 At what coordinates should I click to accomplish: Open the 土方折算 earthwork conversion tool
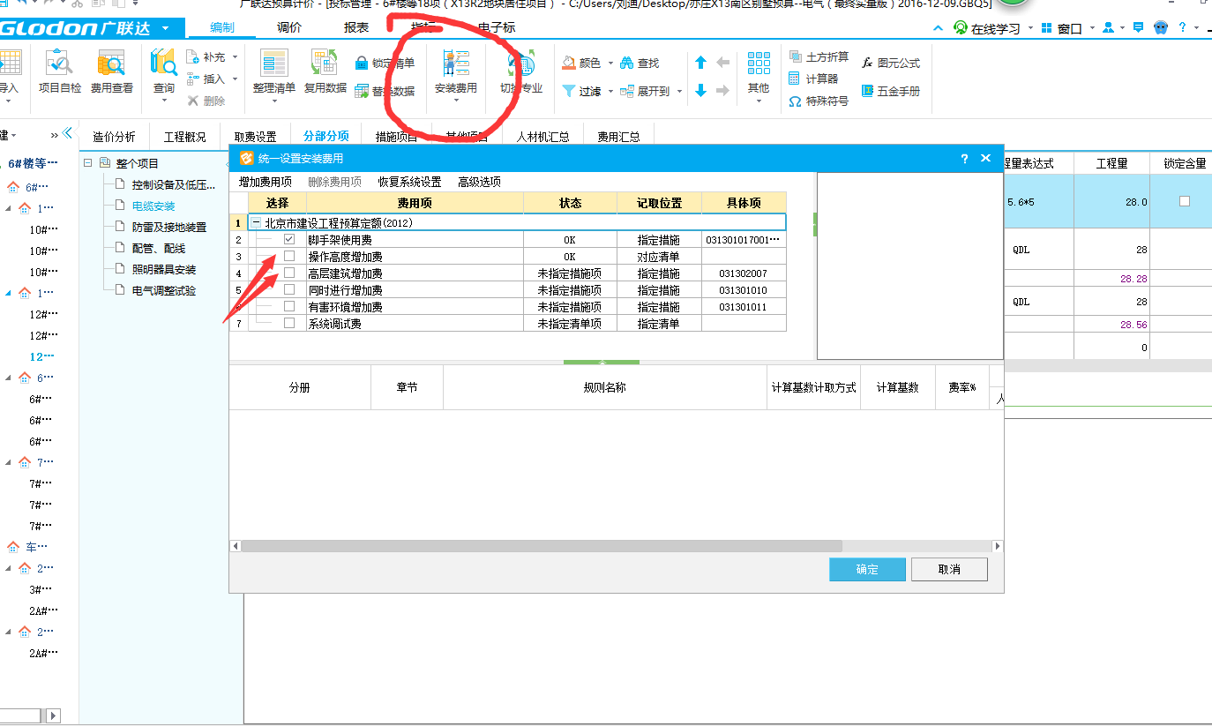tap(818, 57)
